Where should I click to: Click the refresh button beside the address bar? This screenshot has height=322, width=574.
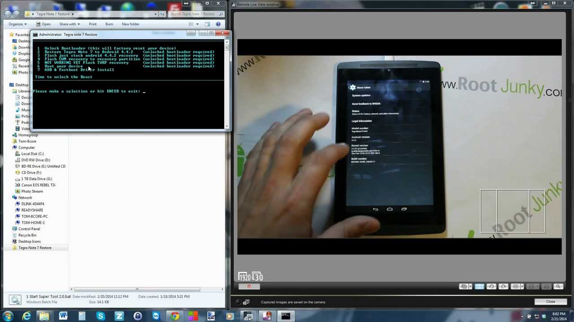[x=162, y=14]
